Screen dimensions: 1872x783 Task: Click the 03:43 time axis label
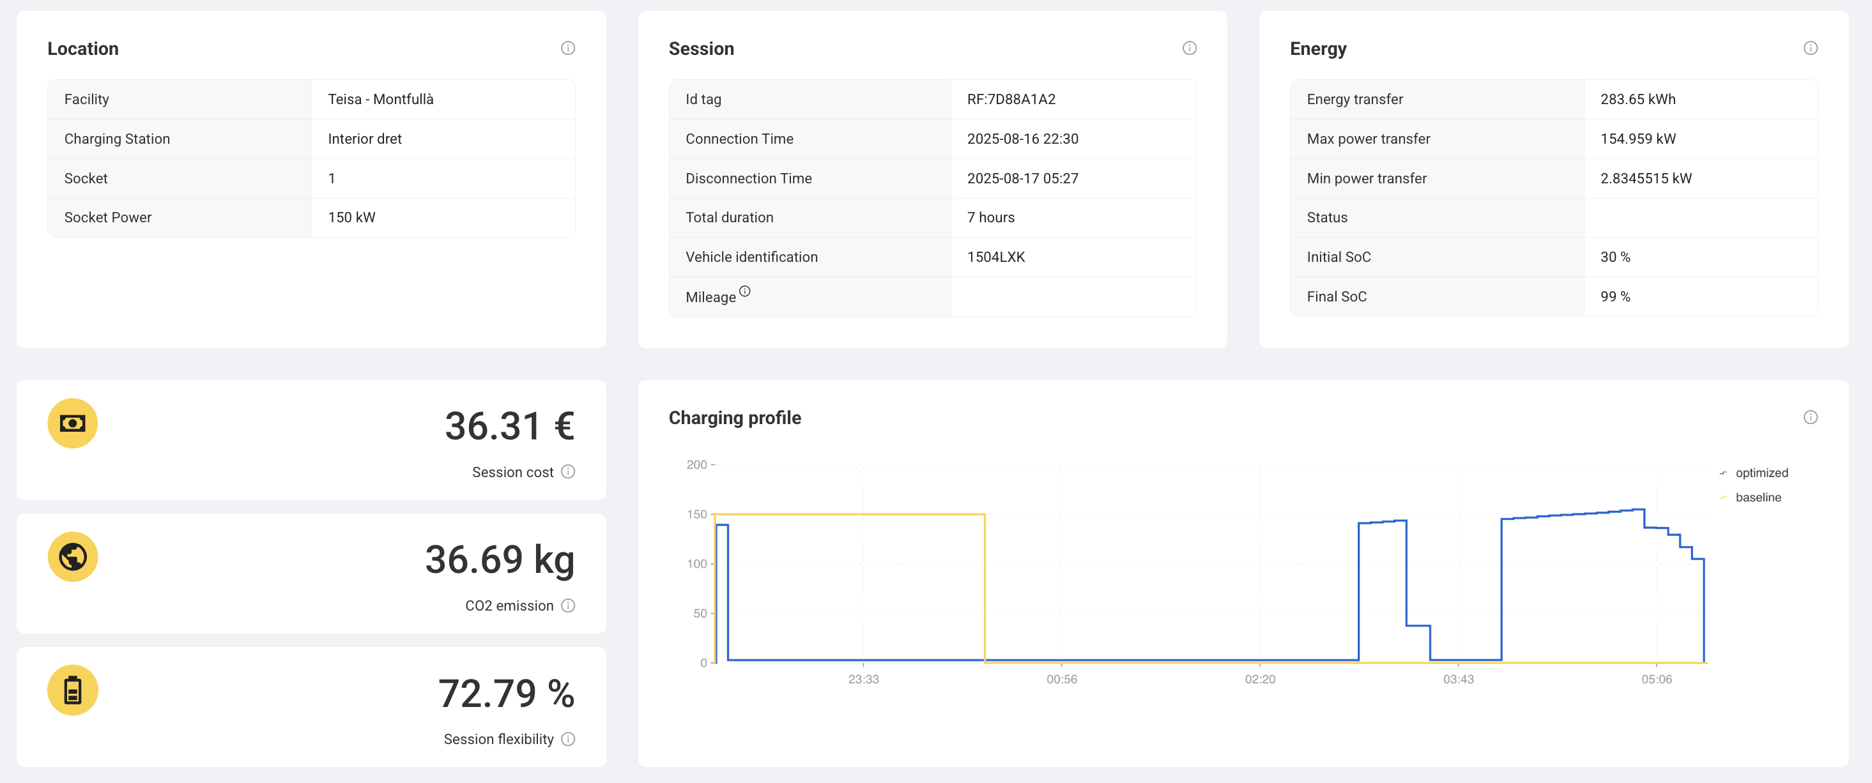click(x=1458, y=679)
